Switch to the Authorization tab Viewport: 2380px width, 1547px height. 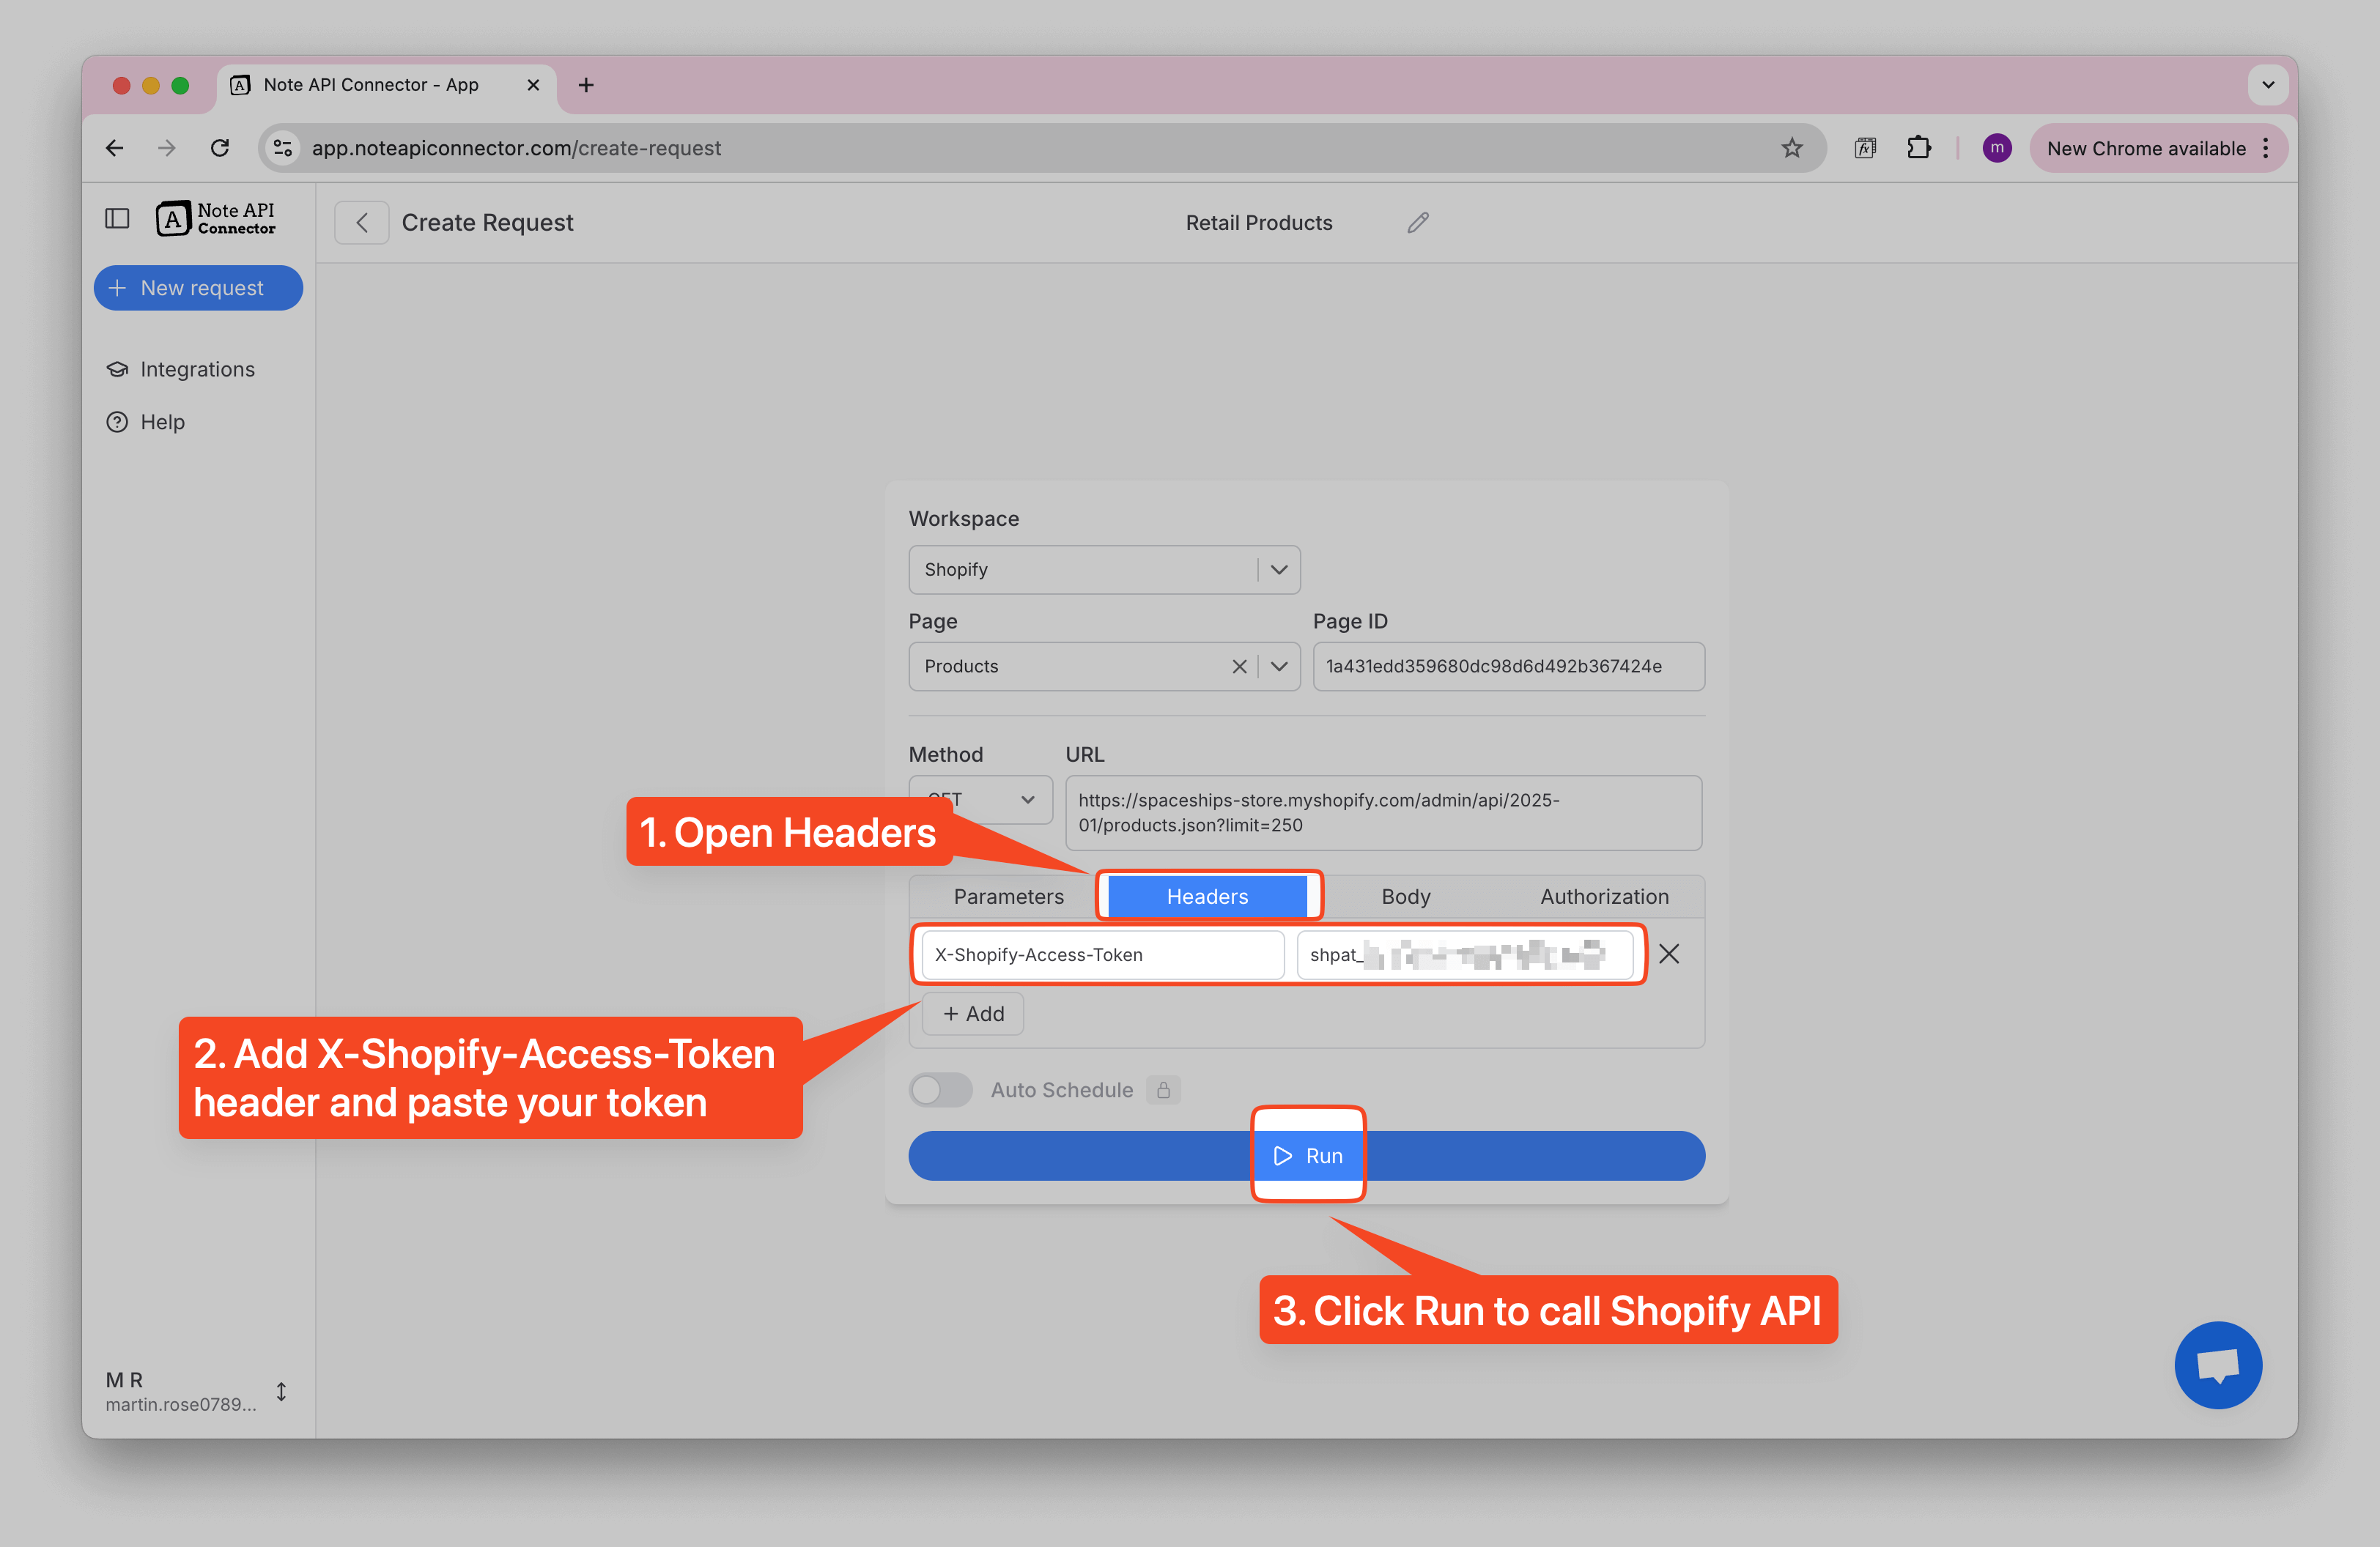[1603, 897]
